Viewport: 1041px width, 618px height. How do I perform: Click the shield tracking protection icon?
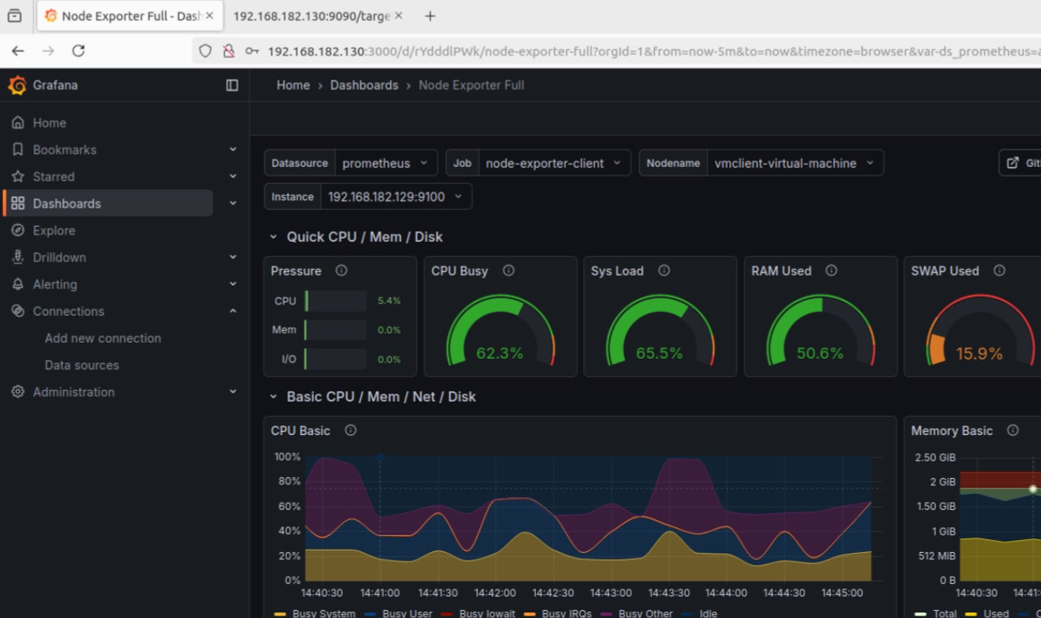click(x=205, y=51)
